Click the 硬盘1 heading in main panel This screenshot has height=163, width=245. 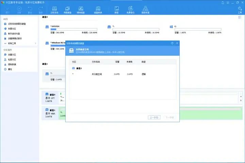(x=45, y=64)
